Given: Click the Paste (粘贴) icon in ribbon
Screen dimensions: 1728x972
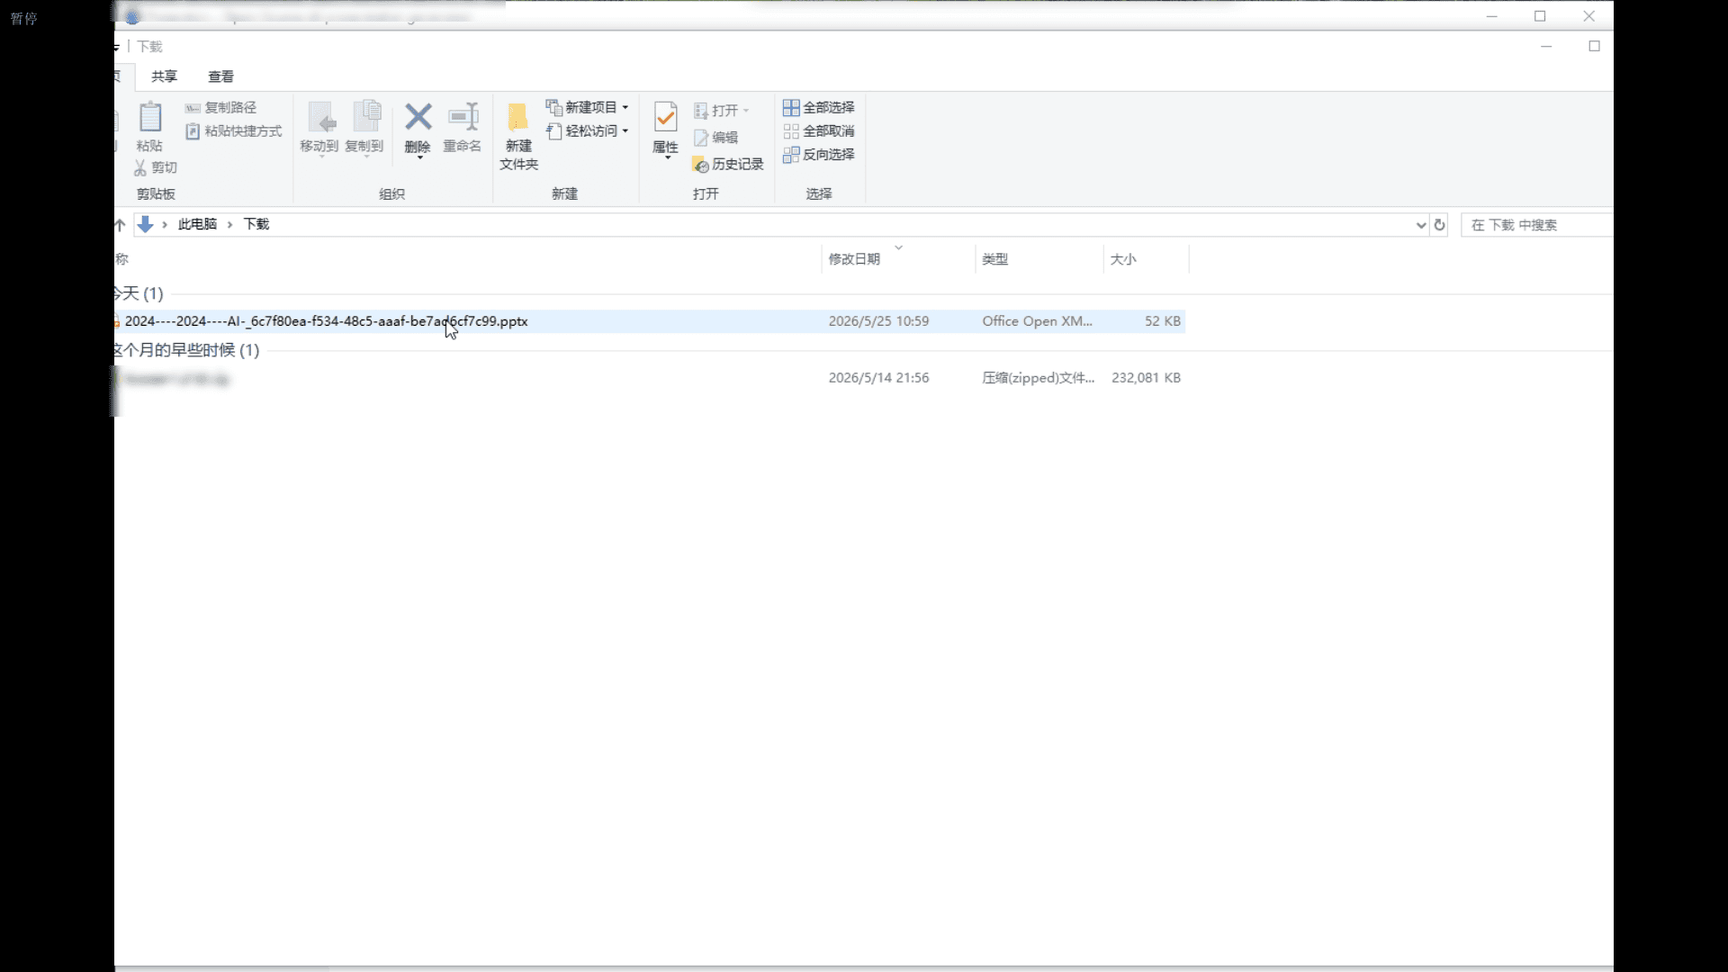Looking at the screenshot, I should (150, 117).
